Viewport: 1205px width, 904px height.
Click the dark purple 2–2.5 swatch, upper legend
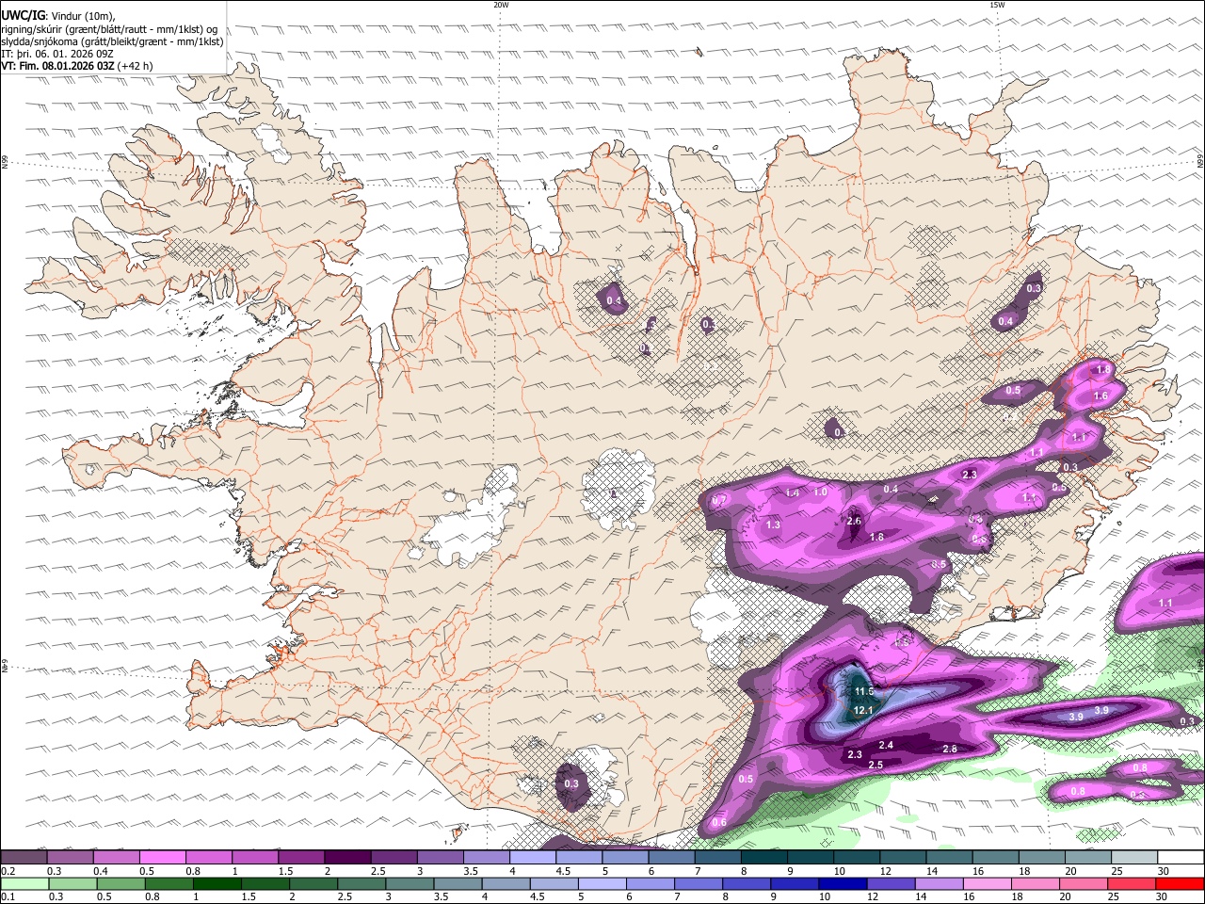pyautogui.click(x=346, y=858)
